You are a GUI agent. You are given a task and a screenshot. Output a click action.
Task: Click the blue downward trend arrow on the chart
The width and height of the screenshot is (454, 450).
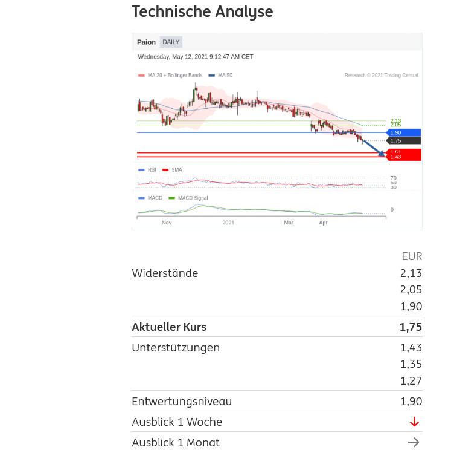click(x=374, y=148)
